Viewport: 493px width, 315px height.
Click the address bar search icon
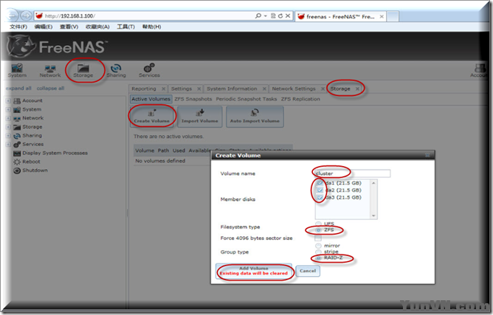(x=258, y=15)
